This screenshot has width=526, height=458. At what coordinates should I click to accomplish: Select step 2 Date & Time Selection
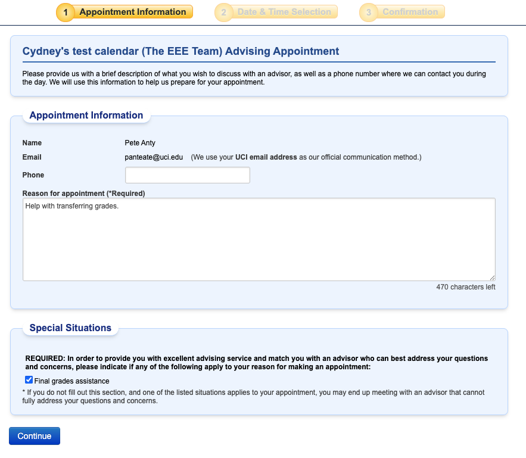click(x=276, y=12)
